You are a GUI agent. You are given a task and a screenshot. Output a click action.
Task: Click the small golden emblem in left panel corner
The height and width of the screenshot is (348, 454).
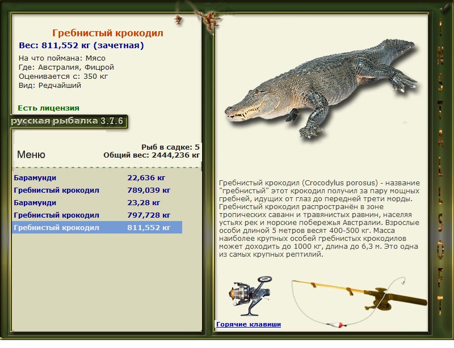[x=179, y=19]
